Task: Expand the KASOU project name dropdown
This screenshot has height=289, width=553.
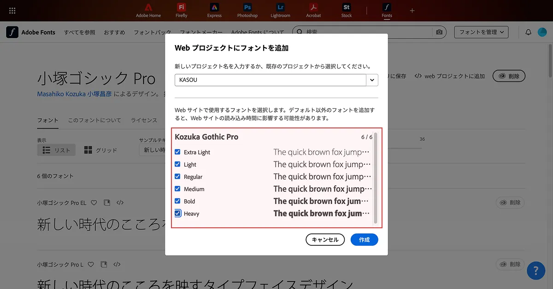Action: (x=372, y=80)
